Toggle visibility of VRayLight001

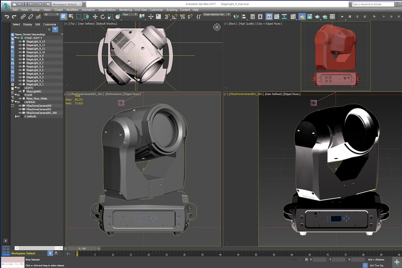(x=20, y=91)
